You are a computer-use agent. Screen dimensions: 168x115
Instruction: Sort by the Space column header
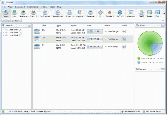tap(74, 25)
